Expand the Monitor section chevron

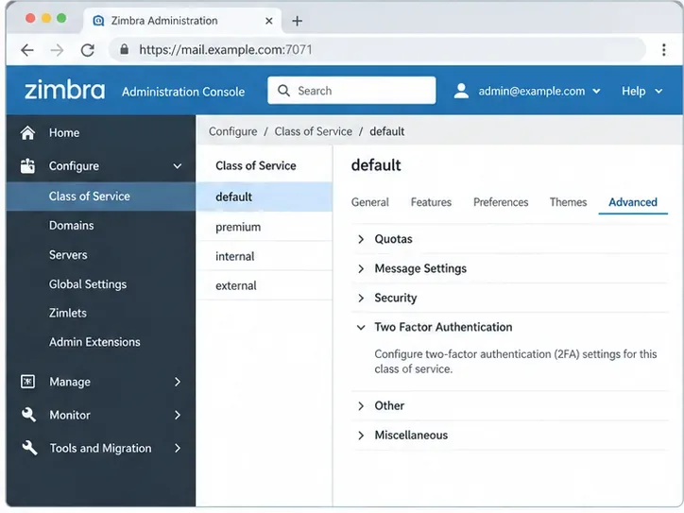(177, 415)
